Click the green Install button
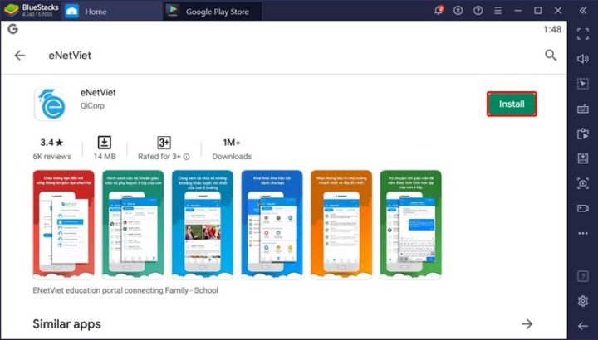This screenshot has width=598, height=340. point(512,104)
